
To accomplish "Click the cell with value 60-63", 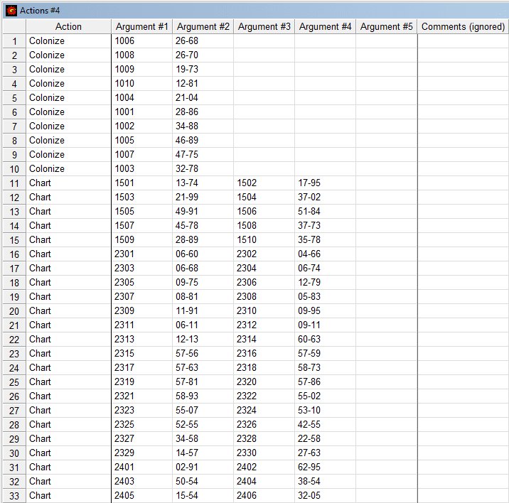I will click(x=325, y=340).
